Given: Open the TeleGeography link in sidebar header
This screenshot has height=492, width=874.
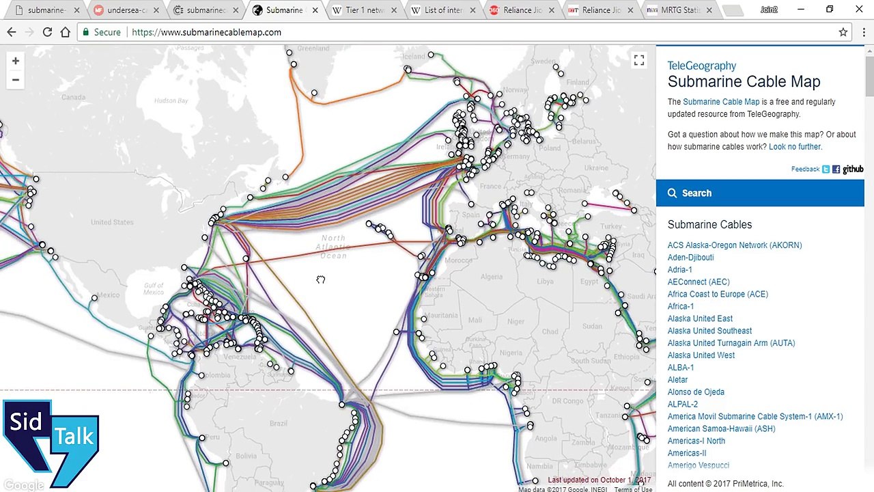Looking at the screenshot, I should coord(702,66).
